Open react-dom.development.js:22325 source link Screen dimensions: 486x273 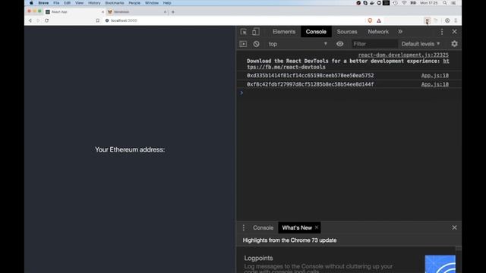point(403,55)
